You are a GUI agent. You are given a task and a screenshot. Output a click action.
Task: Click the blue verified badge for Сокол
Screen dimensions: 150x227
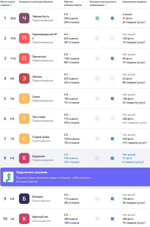(x=112, y=99)
